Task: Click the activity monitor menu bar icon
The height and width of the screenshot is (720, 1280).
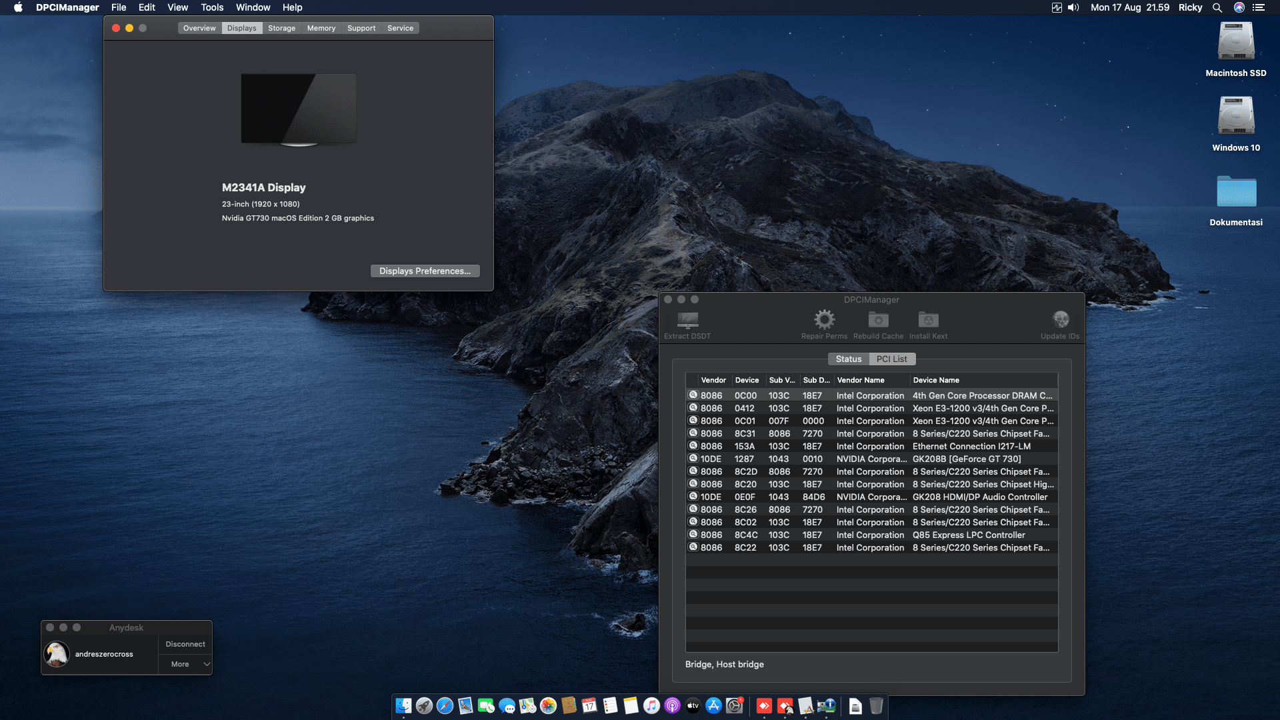Action: click(1057, 7)
